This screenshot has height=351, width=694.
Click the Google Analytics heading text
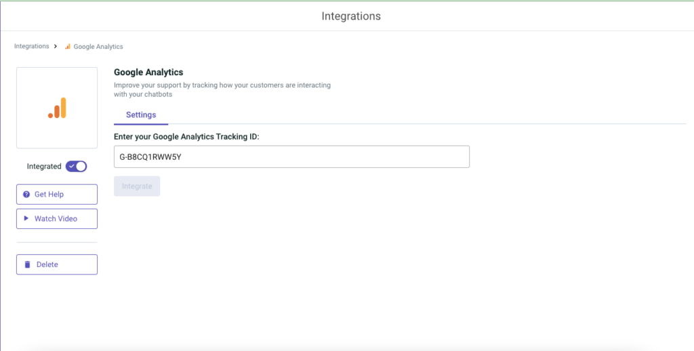pyautogui.click(x=148, y=72)
